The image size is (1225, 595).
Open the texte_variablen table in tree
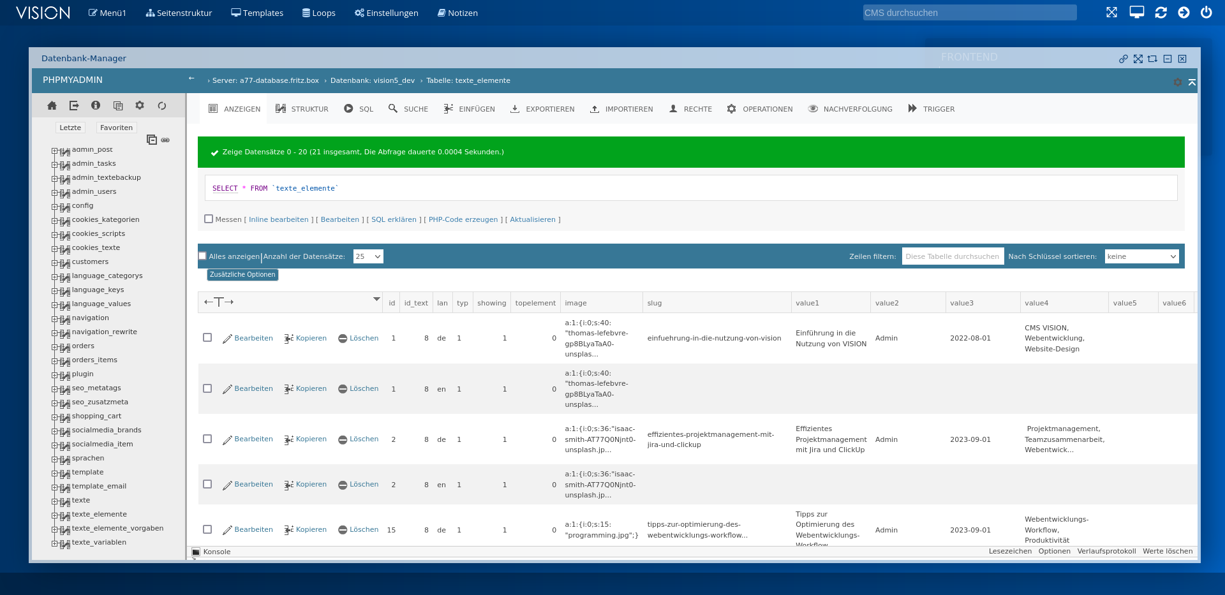pyautogui.click(x=99, y=543)
